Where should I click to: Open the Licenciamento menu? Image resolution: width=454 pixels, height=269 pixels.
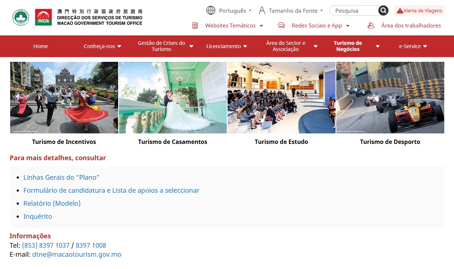pos(226,46)
